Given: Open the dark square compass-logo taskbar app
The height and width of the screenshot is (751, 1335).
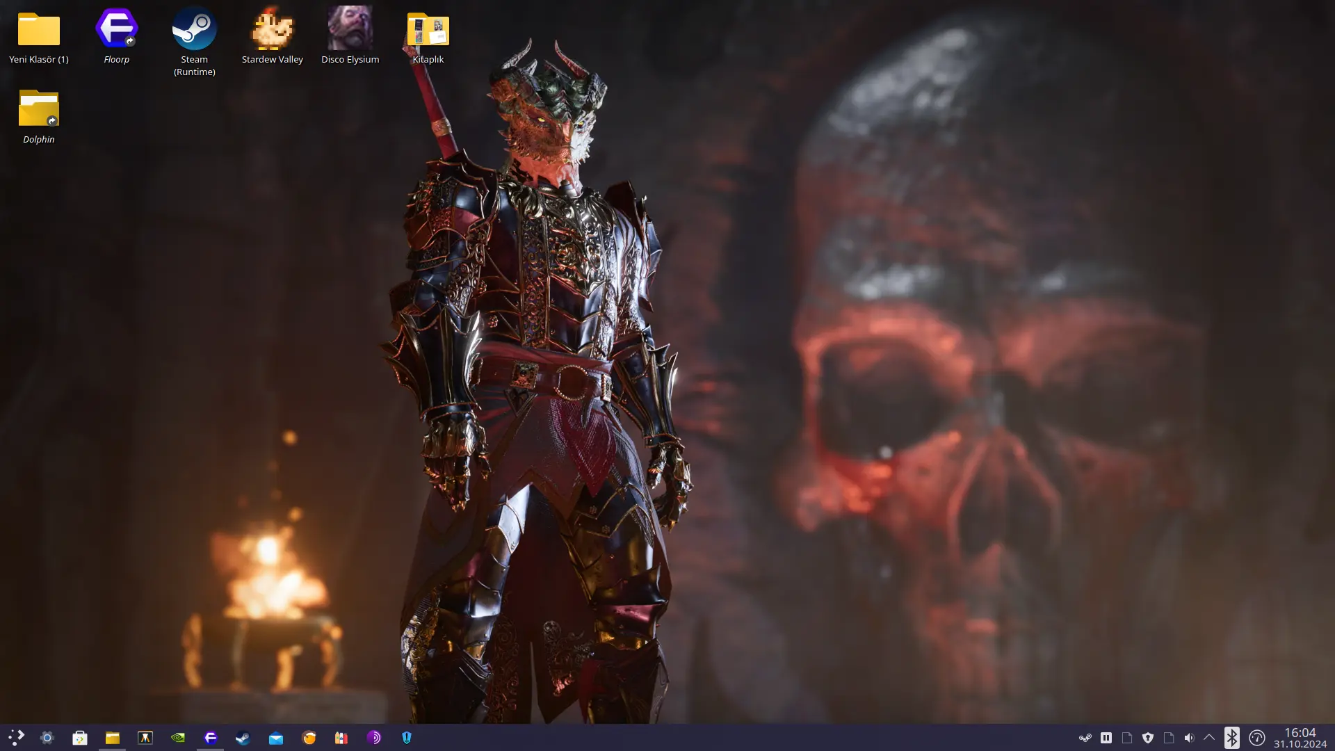Looking at the screenshot, I should click(145, 738).
